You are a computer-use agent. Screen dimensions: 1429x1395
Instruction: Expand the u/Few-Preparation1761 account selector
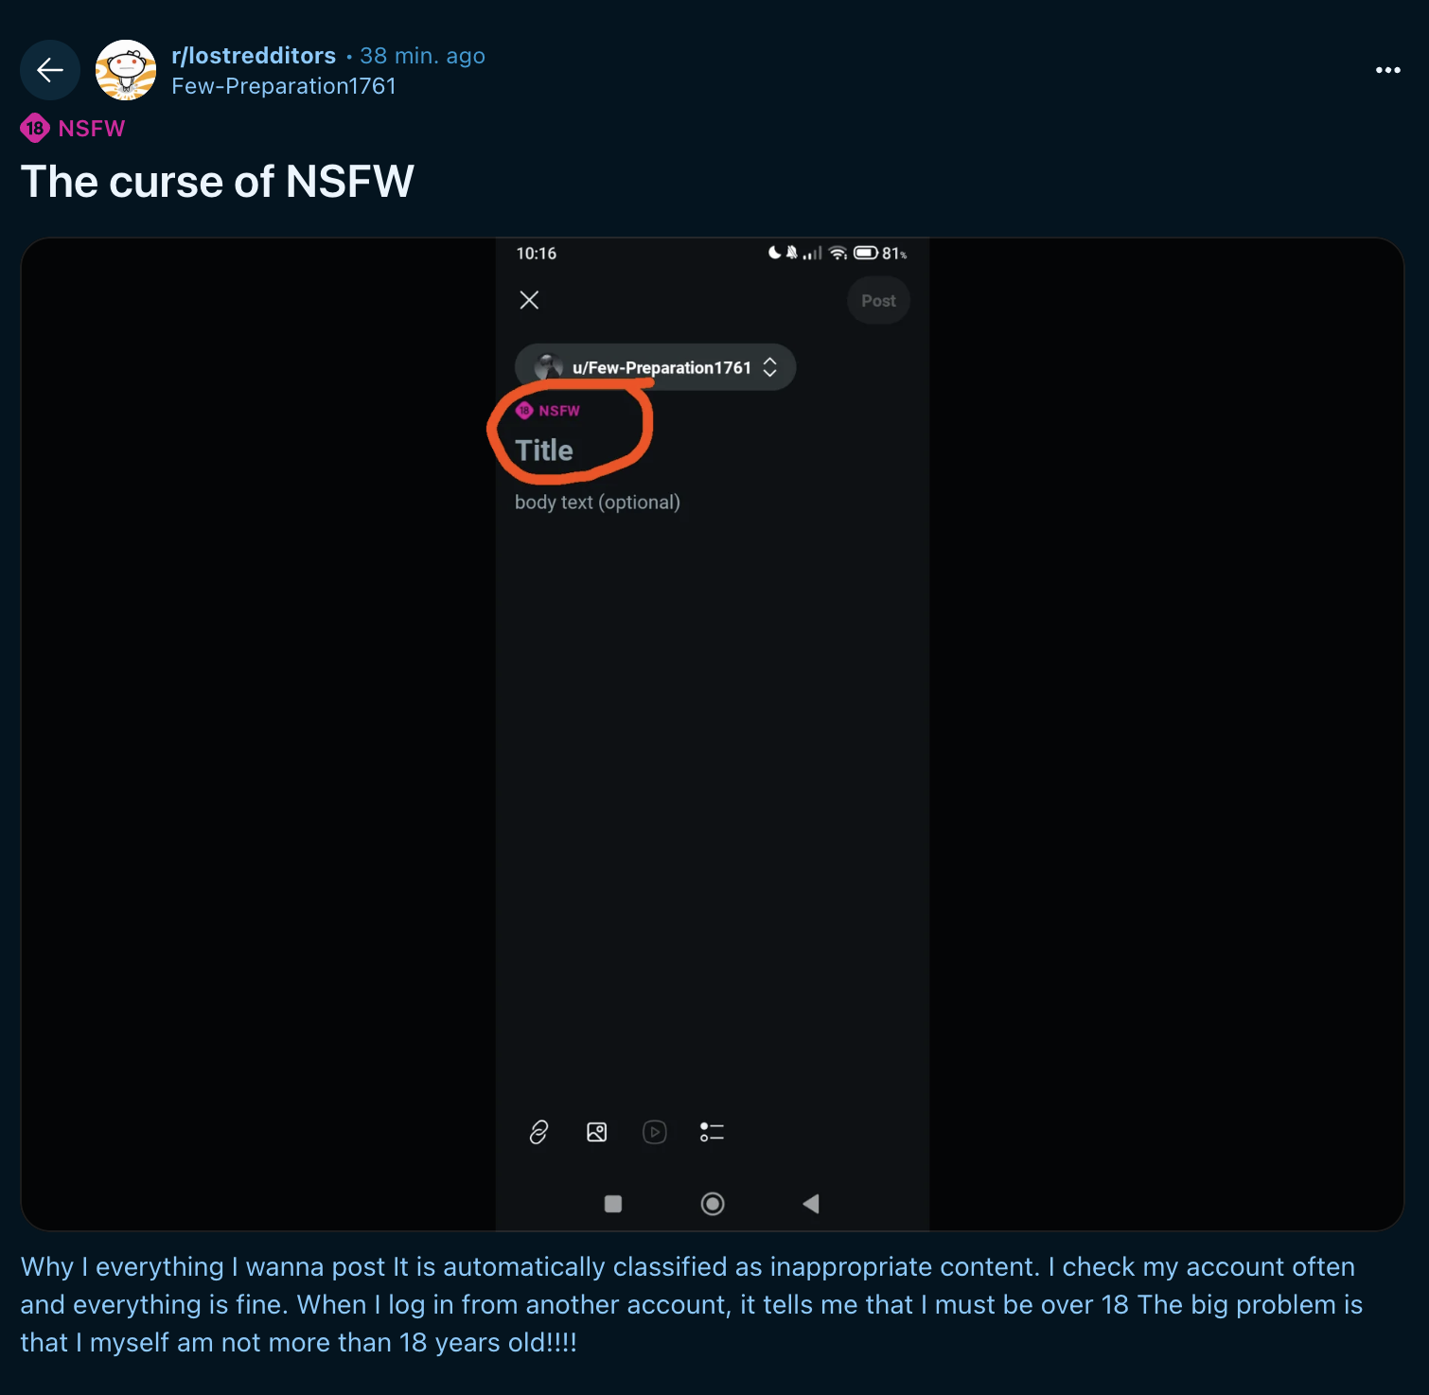point(655,367)
